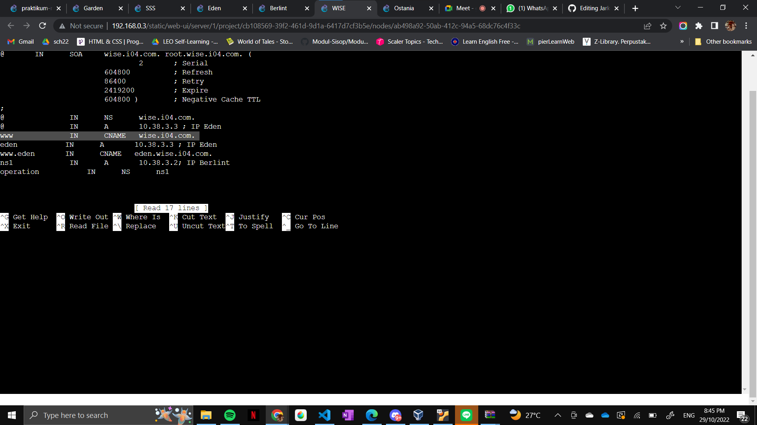Open Chrome's three-dot menu

click(x=746, y=26)
